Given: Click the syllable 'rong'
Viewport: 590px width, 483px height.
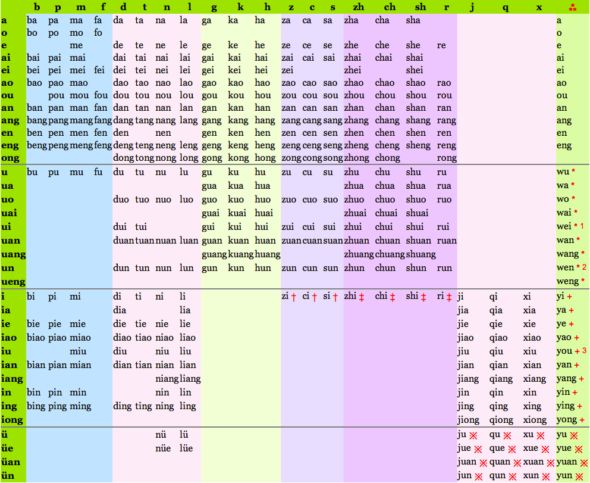Looking at the screenshot, I should pyautogui.click(x=447, y=158).
